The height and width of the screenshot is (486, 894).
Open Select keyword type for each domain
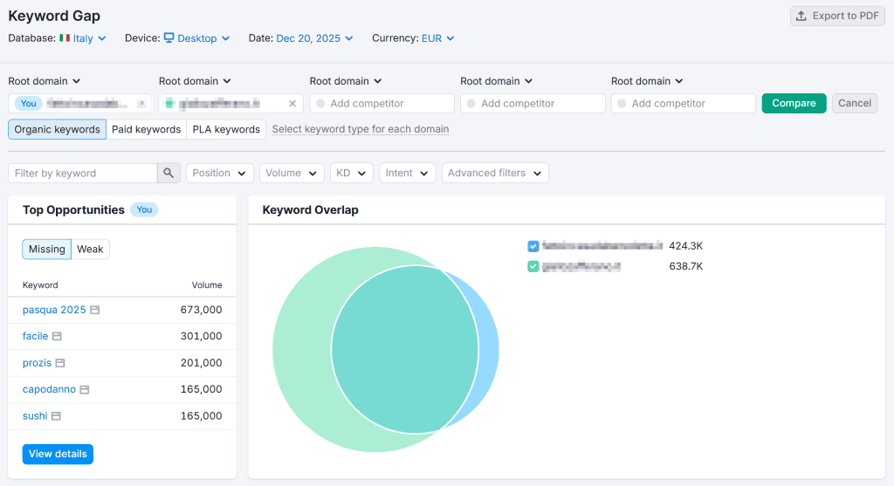coord(361,129)
